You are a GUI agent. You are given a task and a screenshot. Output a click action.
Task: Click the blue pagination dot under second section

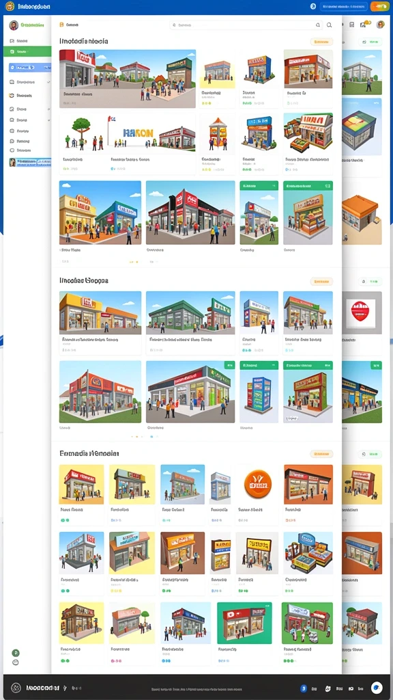pyautogui.click(x=151, y=437)
